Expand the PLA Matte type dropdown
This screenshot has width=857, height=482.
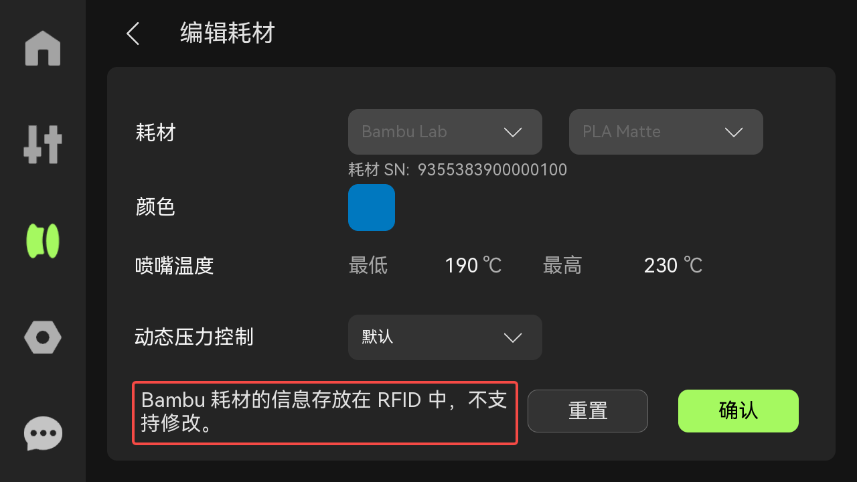(x=666, y=132)
